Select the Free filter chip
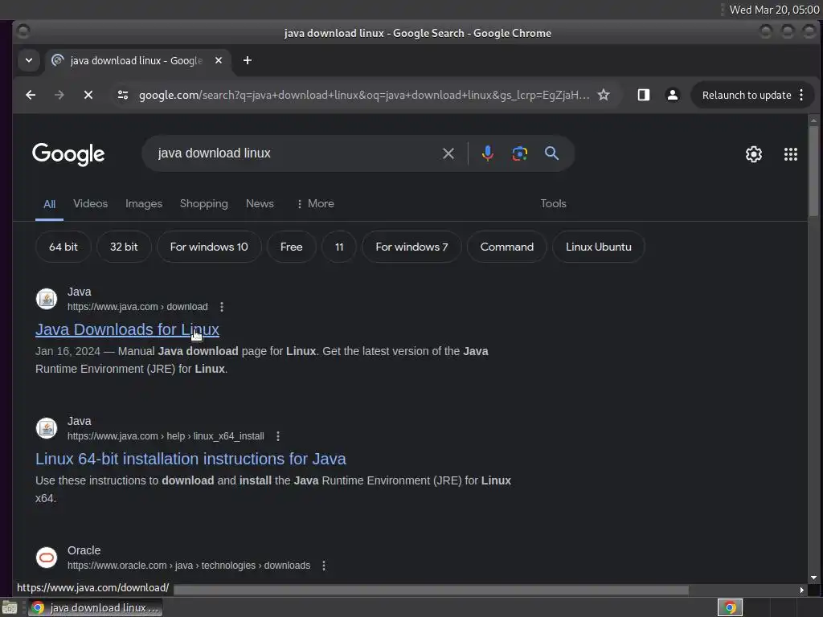The height and width of the screenshot is (617, 823). pyautogui.click(x=291, y=247)
